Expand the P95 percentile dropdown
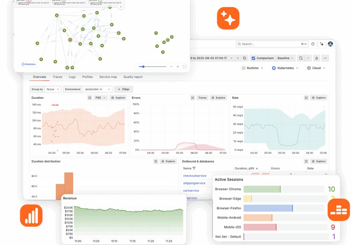 pyautogui.click(x=100, y=98)
